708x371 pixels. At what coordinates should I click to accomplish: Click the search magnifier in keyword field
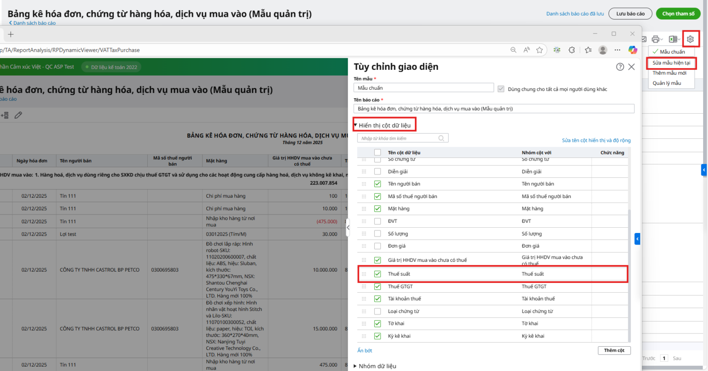441,138
